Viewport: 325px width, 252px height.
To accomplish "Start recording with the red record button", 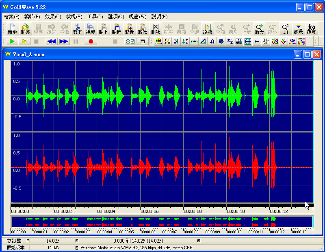I will pyautogui.click(x=91, y=41).
